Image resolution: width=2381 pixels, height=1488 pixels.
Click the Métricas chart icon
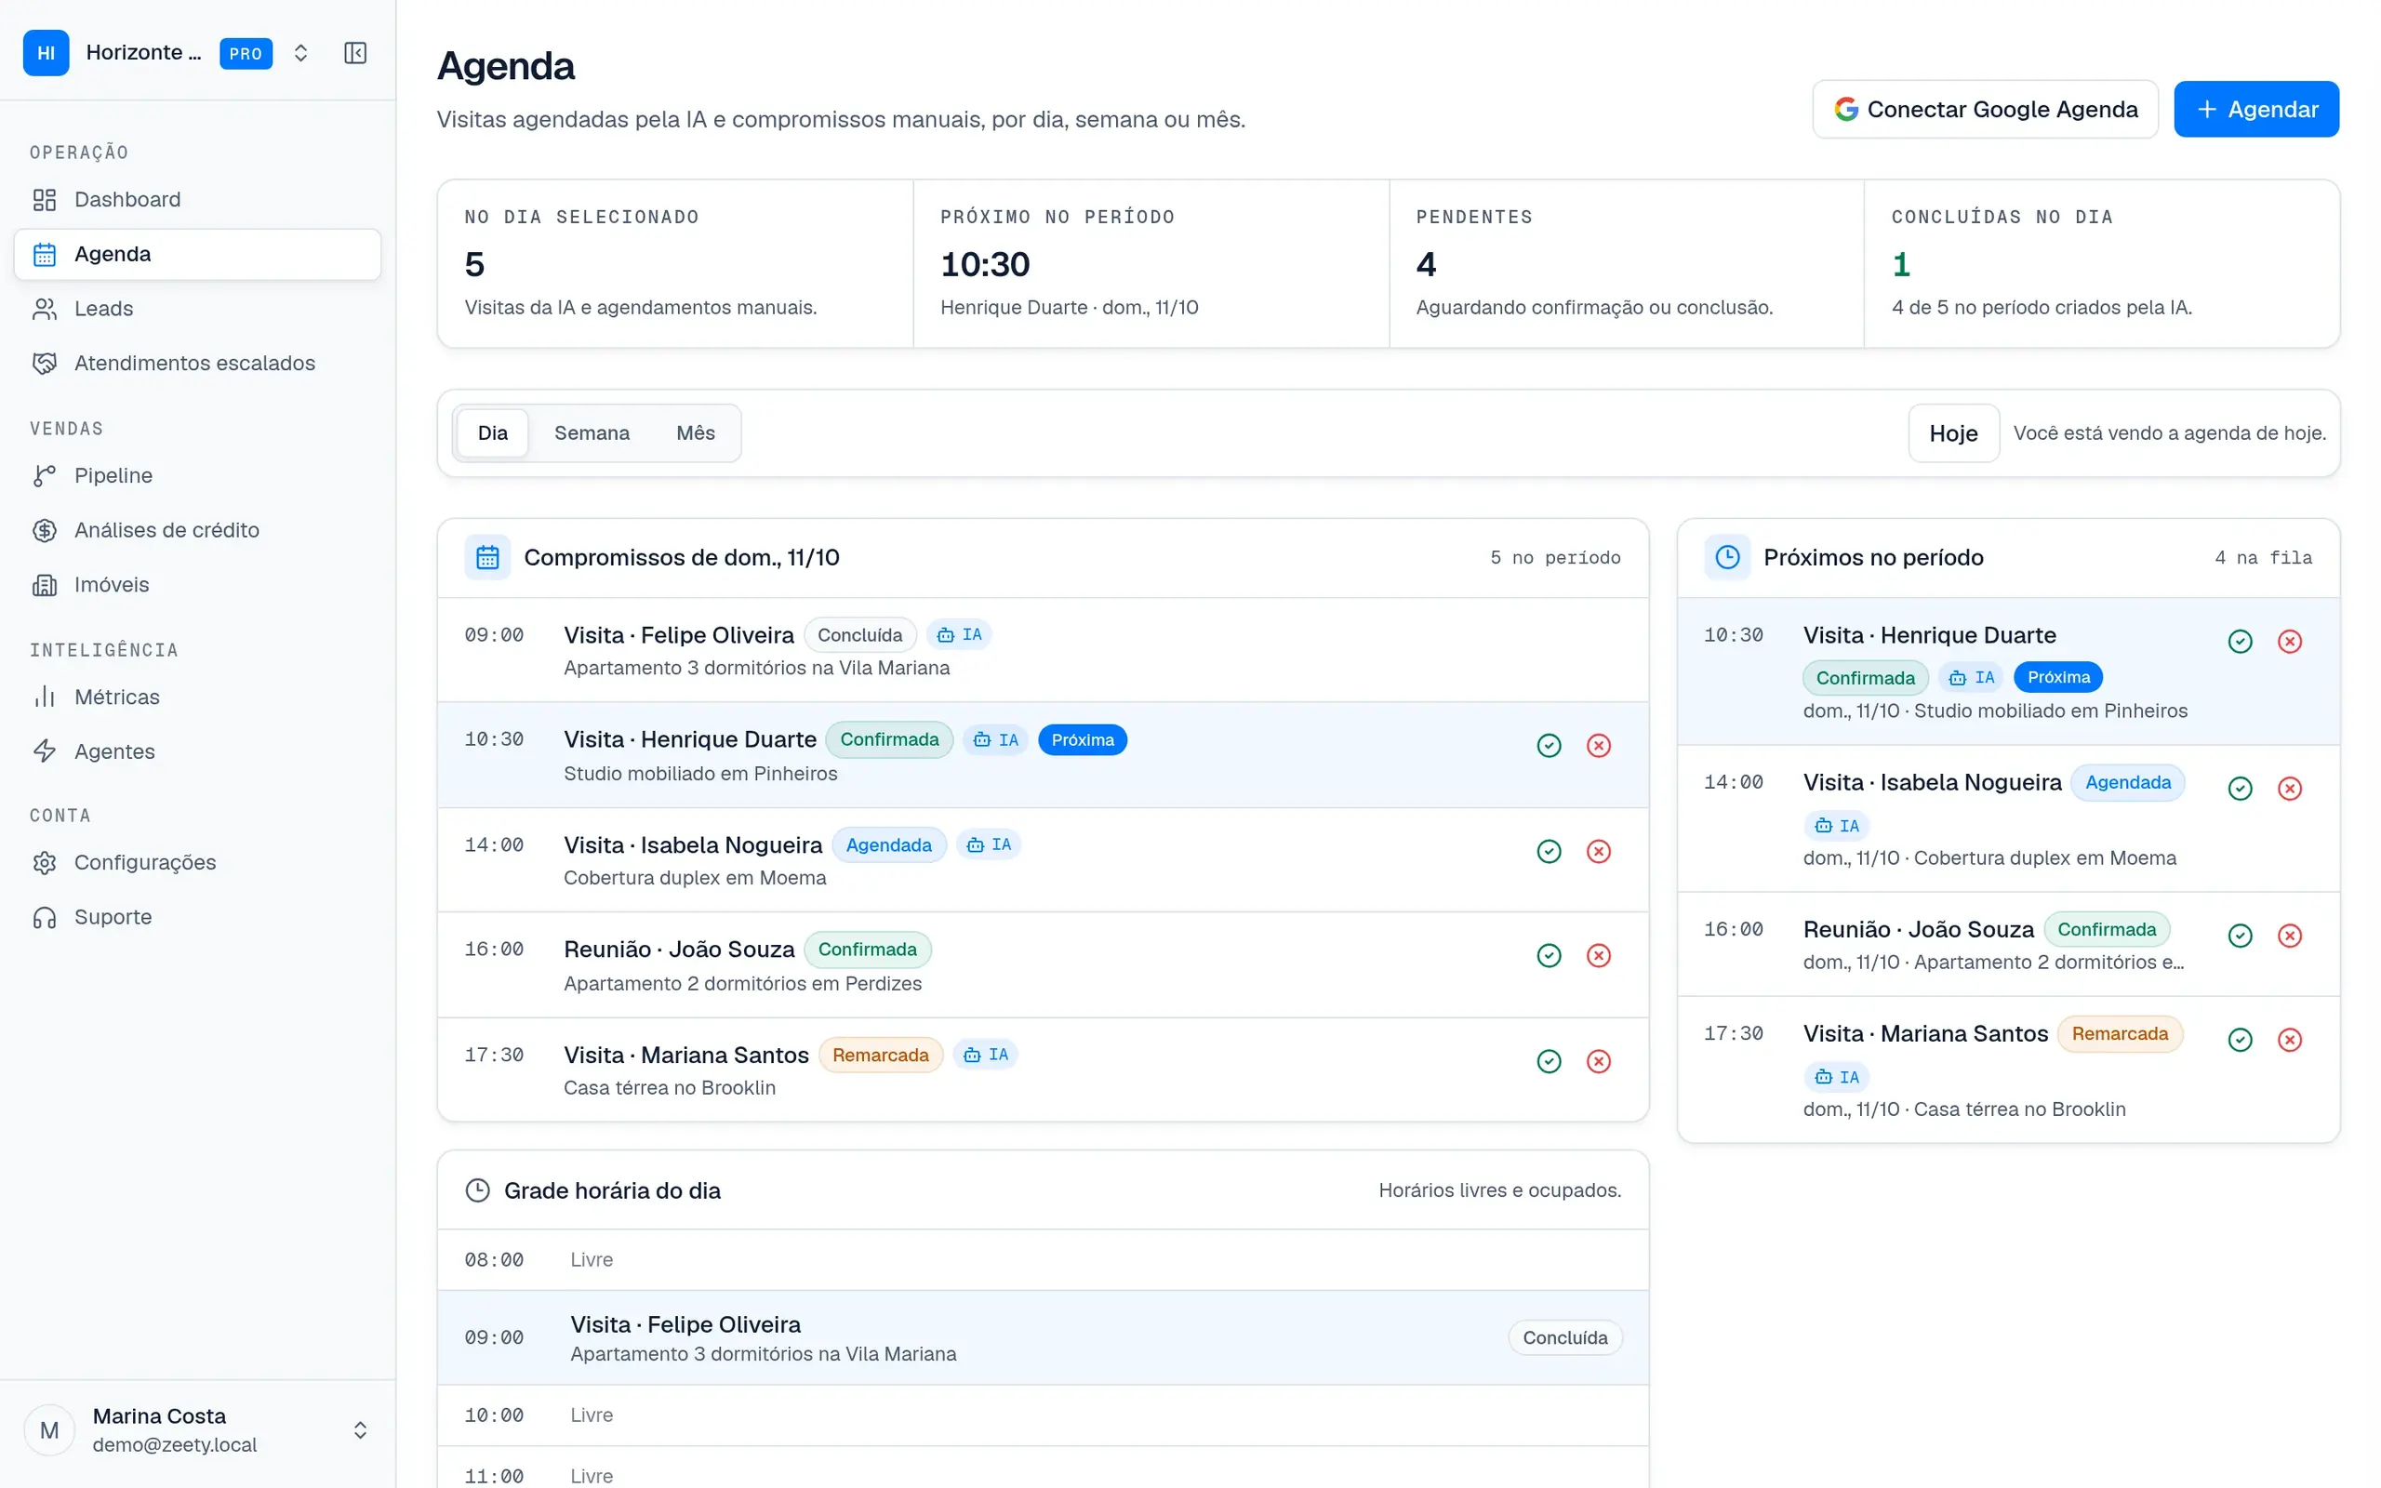pos(45,697)
